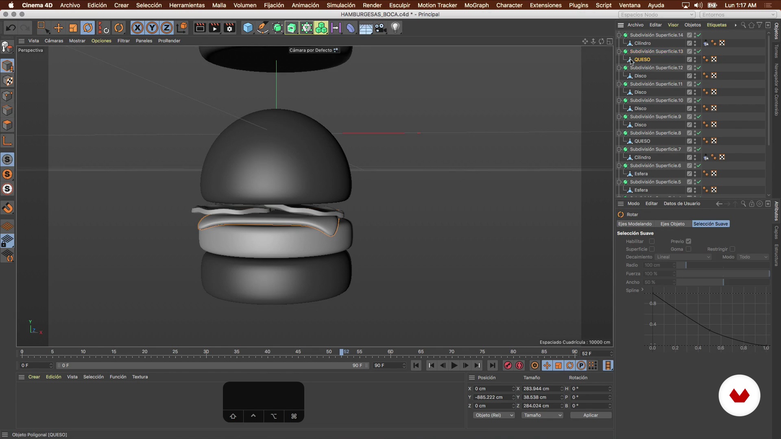
Task: Open the Filtrar viewport menu
Action: pyautogui.click(x=123, y=41)
